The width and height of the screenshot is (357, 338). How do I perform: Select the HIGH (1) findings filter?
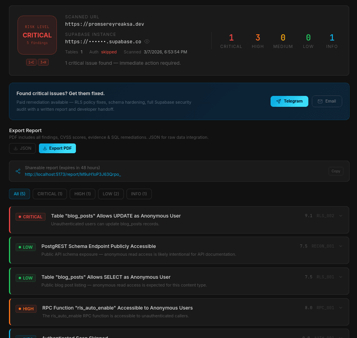click(x=82, y=194)
